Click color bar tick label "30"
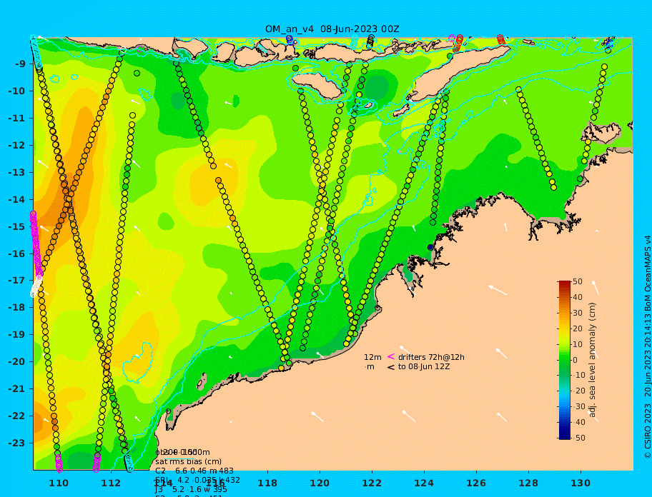652x497 pixels. pos(578,313)
